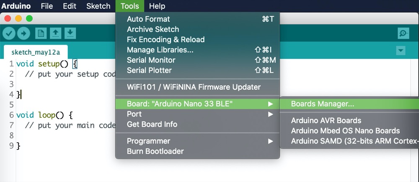Open the Arduino application menu
419x182 pixels.
coord(16,6)
